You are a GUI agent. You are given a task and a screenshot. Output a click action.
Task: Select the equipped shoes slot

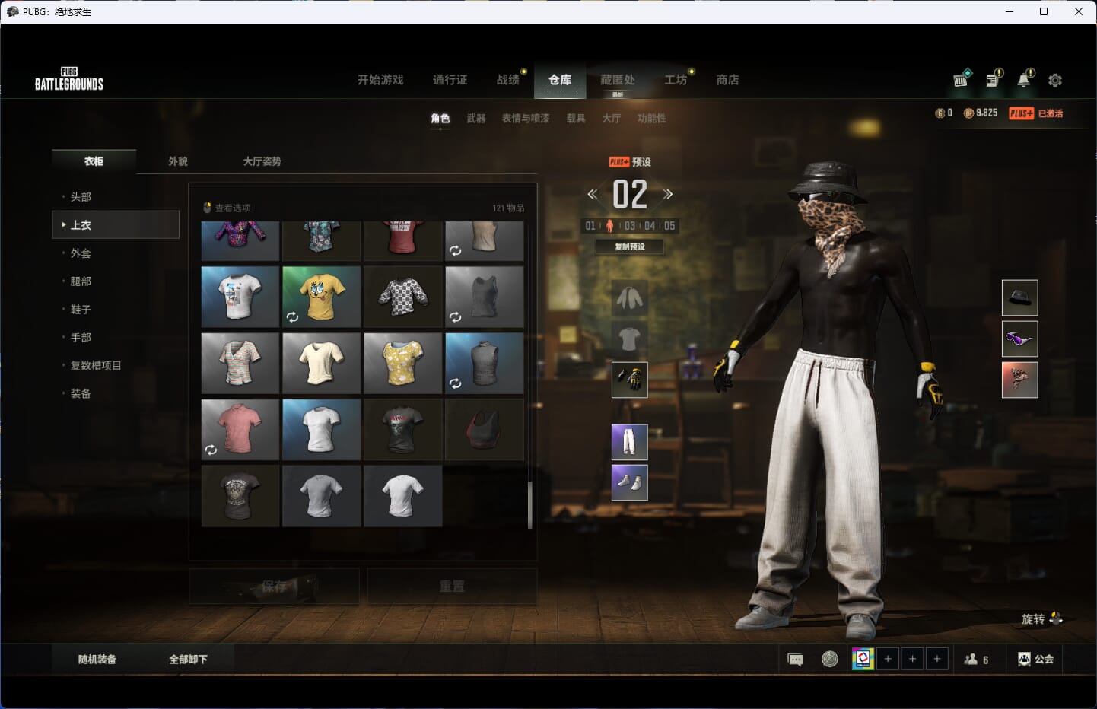629,482
